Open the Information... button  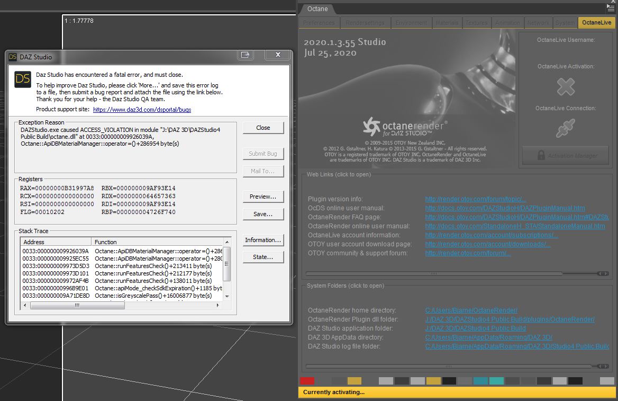263,240
